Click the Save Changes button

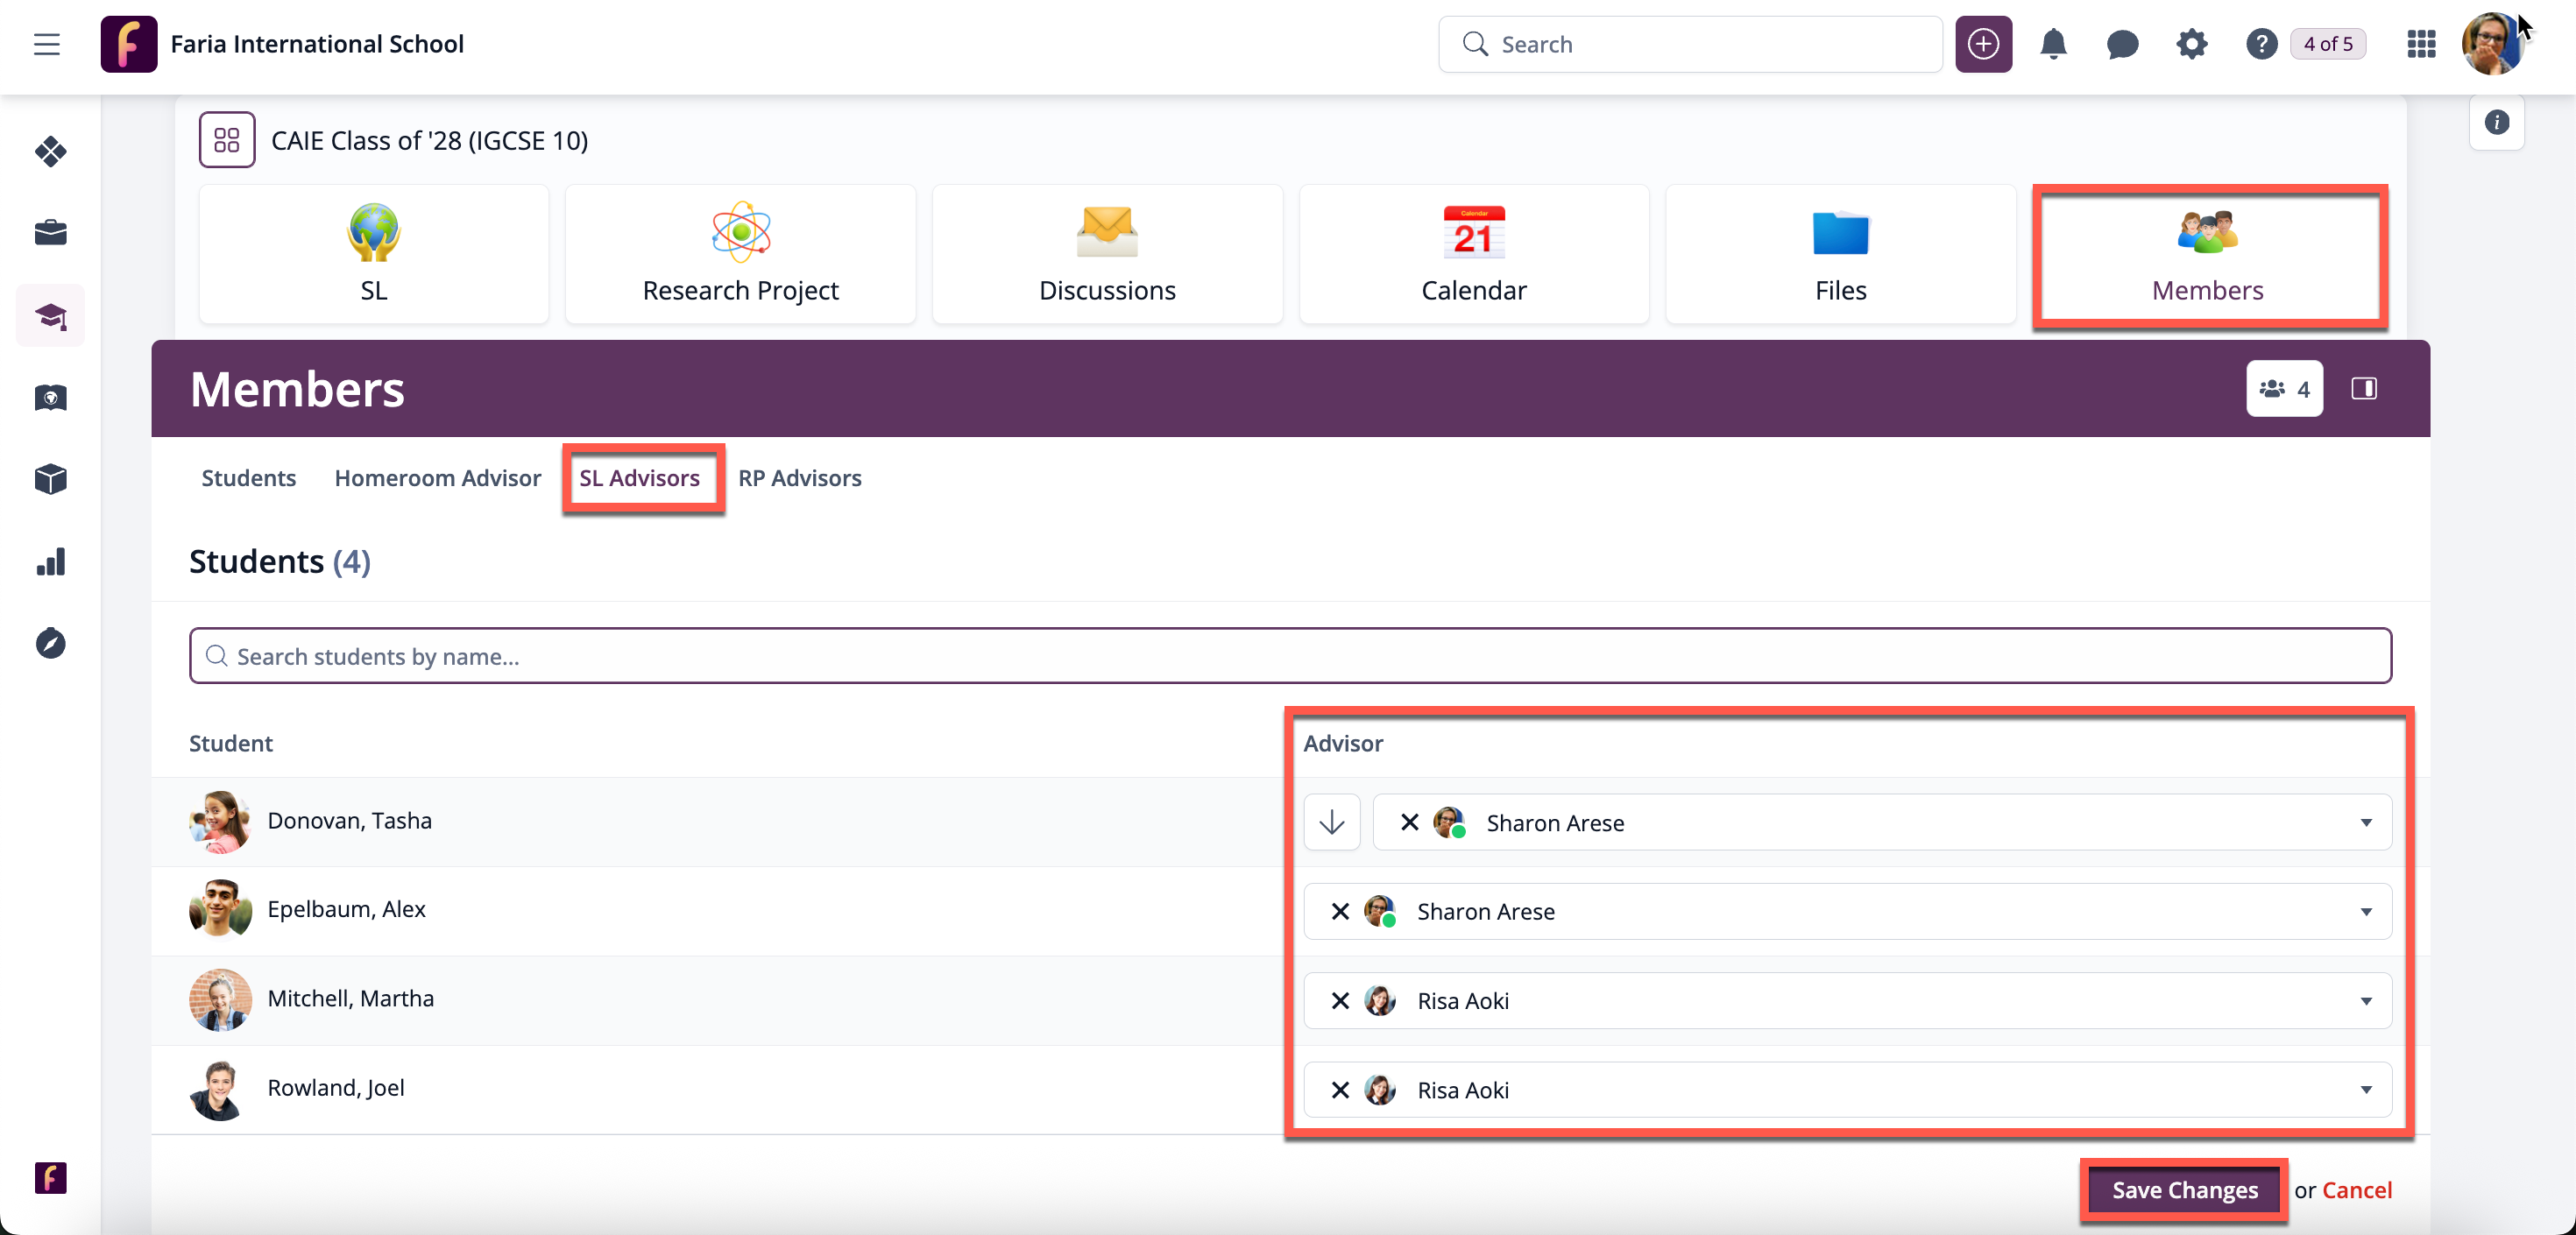[x=2184, y=1190]
